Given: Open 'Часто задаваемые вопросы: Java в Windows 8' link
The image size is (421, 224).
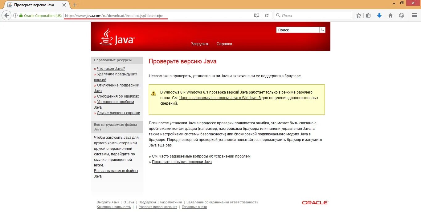Looking at the screenshot, I should point(220,98).
